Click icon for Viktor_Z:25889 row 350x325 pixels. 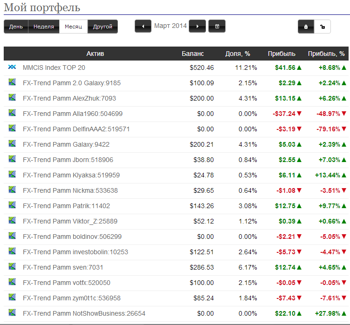coord(12,221)
